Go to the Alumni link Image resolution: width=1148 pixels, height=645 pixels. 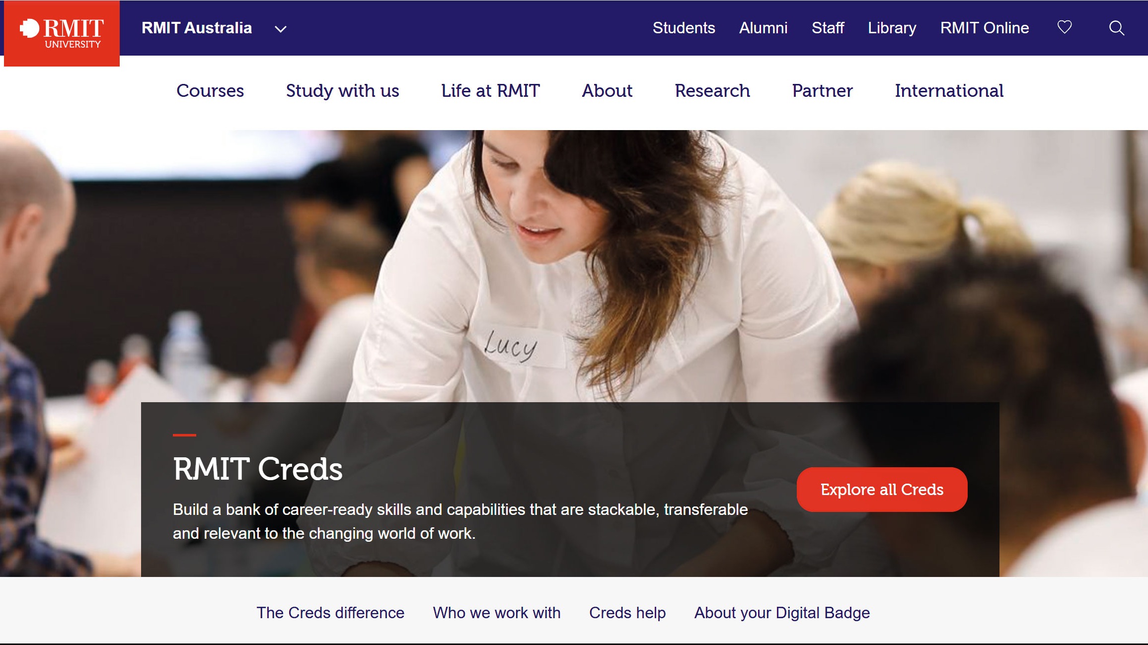[763, 28]
